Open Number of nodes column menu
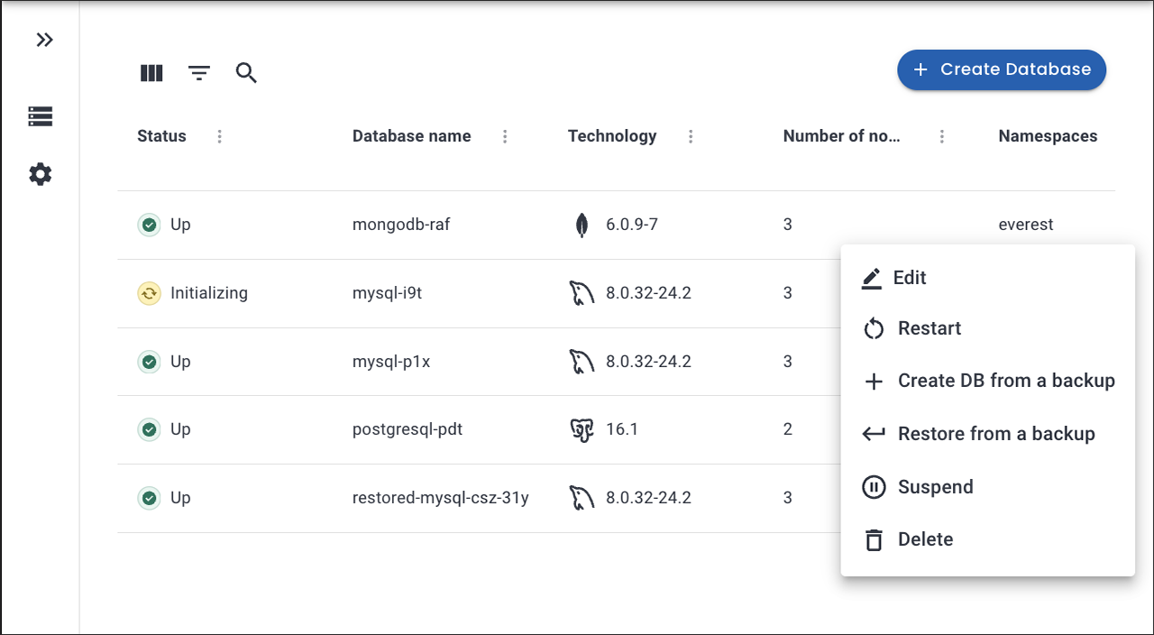Viewport: 1154px width, 635px height. click(x=941, y=136)
